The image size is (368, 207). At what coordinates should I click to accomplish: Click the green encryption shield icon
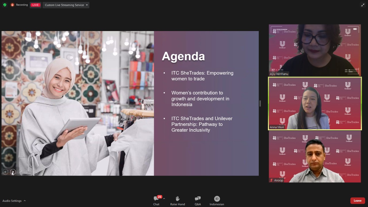click(5, 5)
